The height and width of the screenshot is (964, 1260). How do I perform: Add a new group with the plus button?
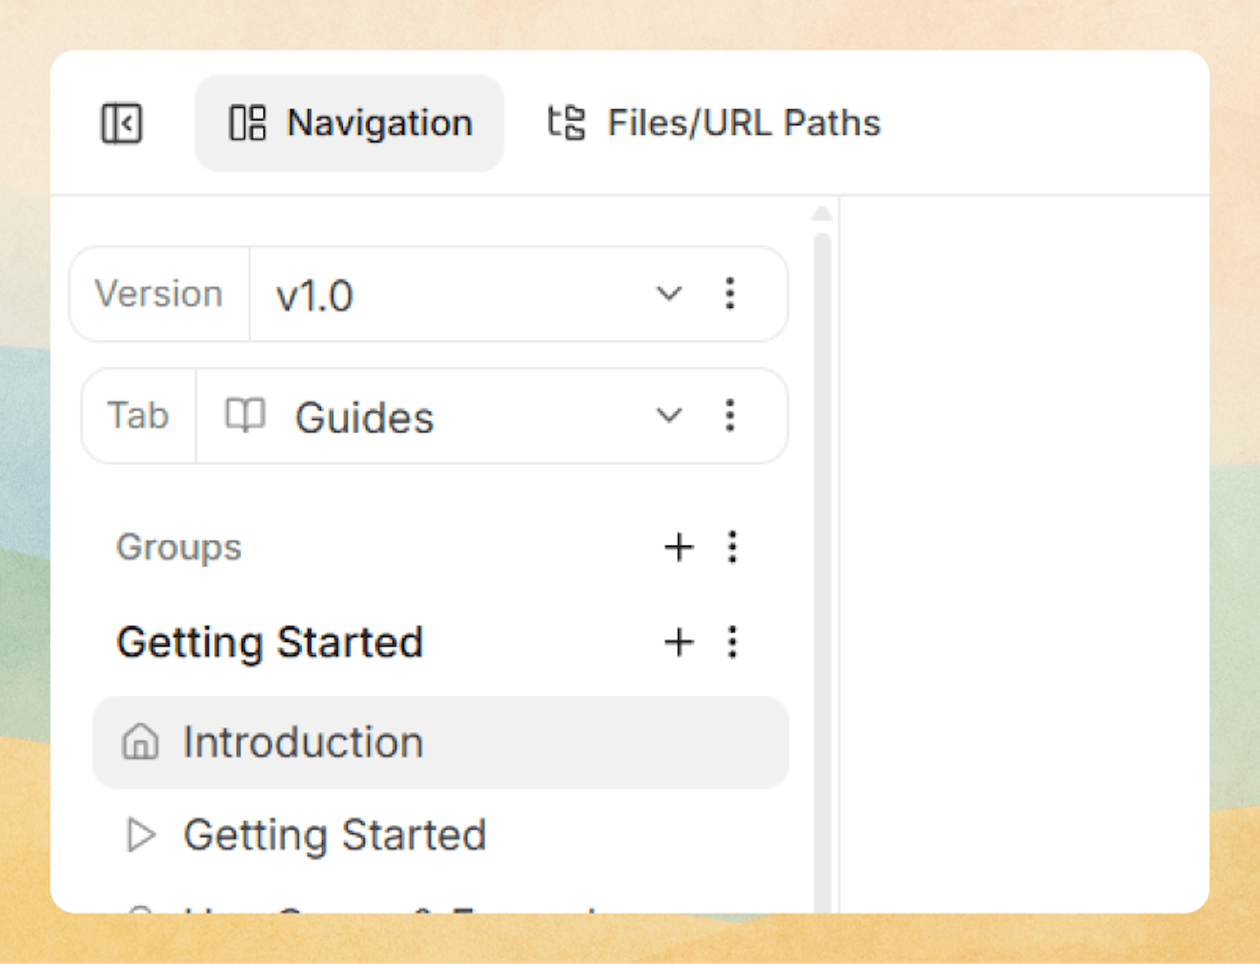coord(678,547)
